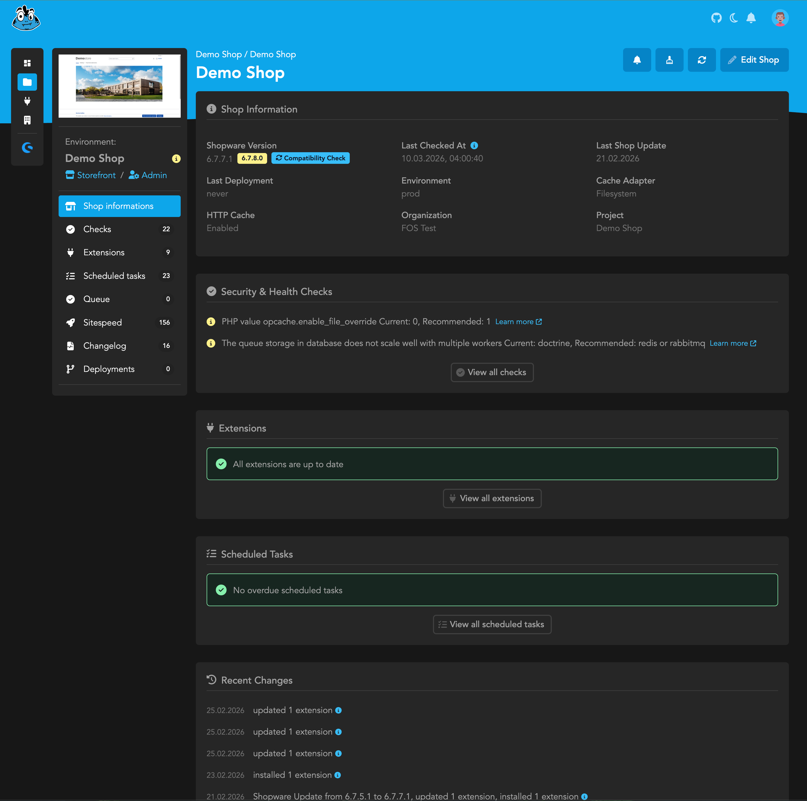
Task: Run the Compatibility Check for 6.7.8.0
Action: 310,158
